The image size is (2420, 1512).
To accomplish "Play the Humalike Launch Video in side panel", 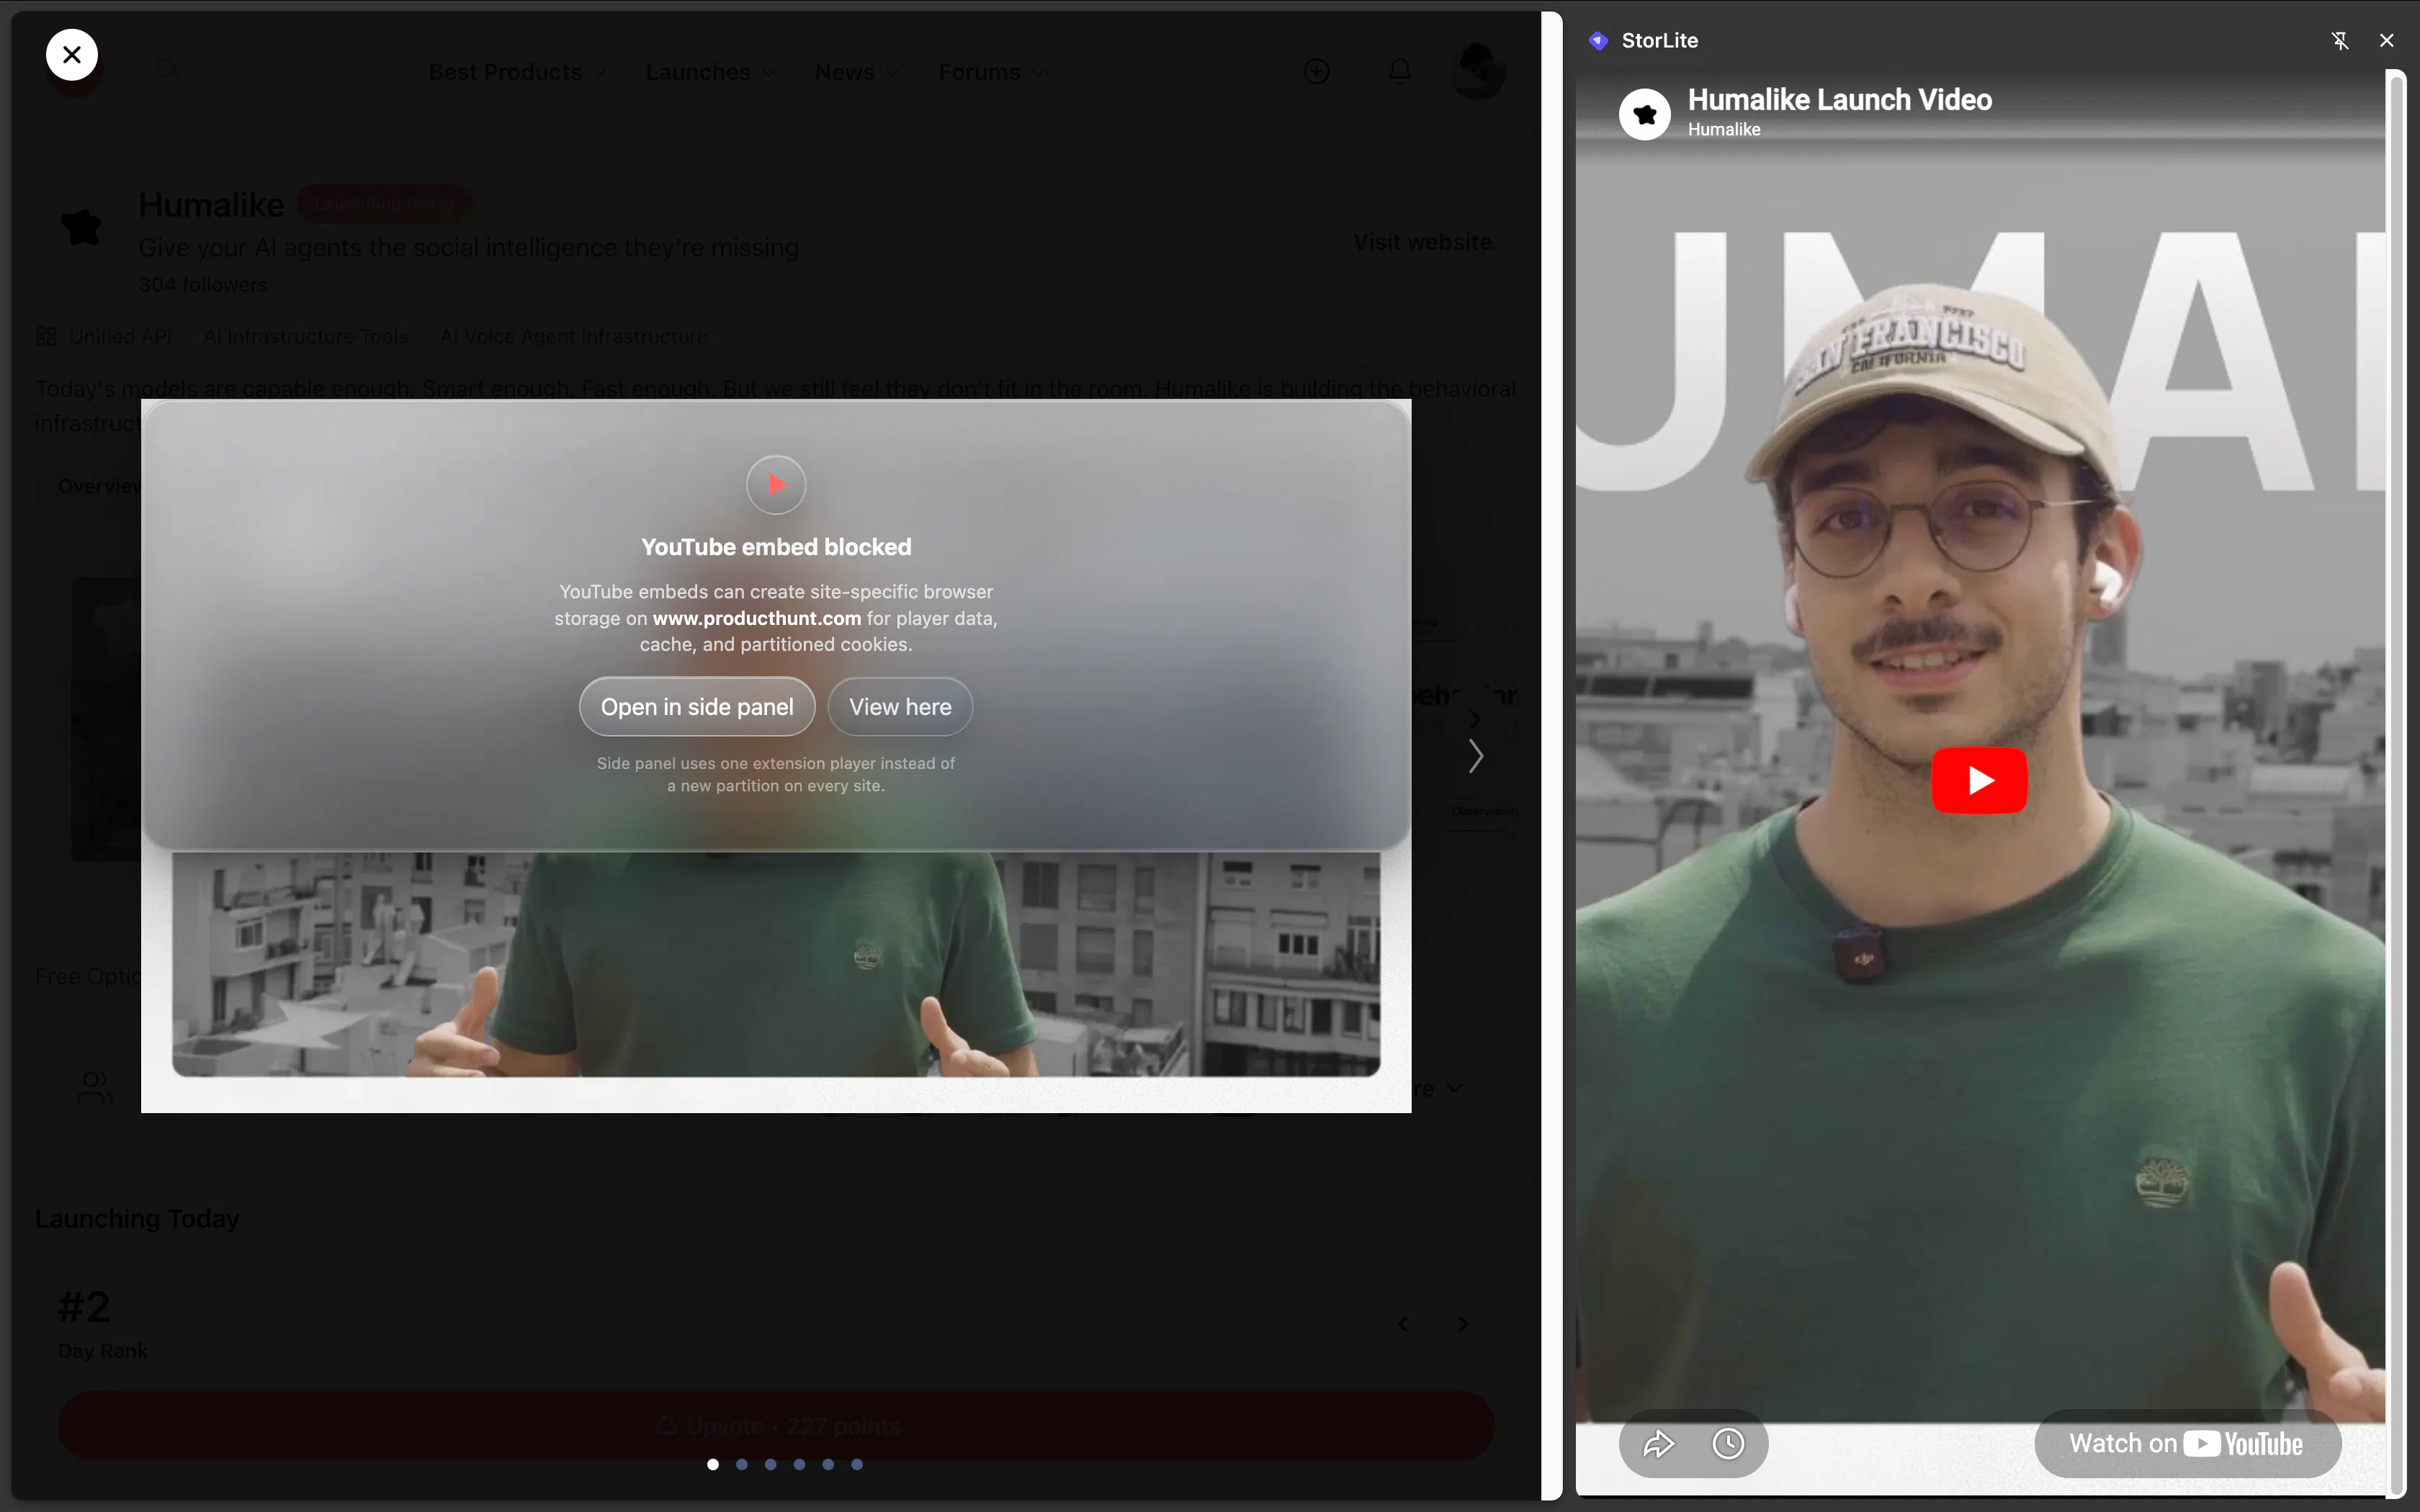I will click(x=1979, y=780).
